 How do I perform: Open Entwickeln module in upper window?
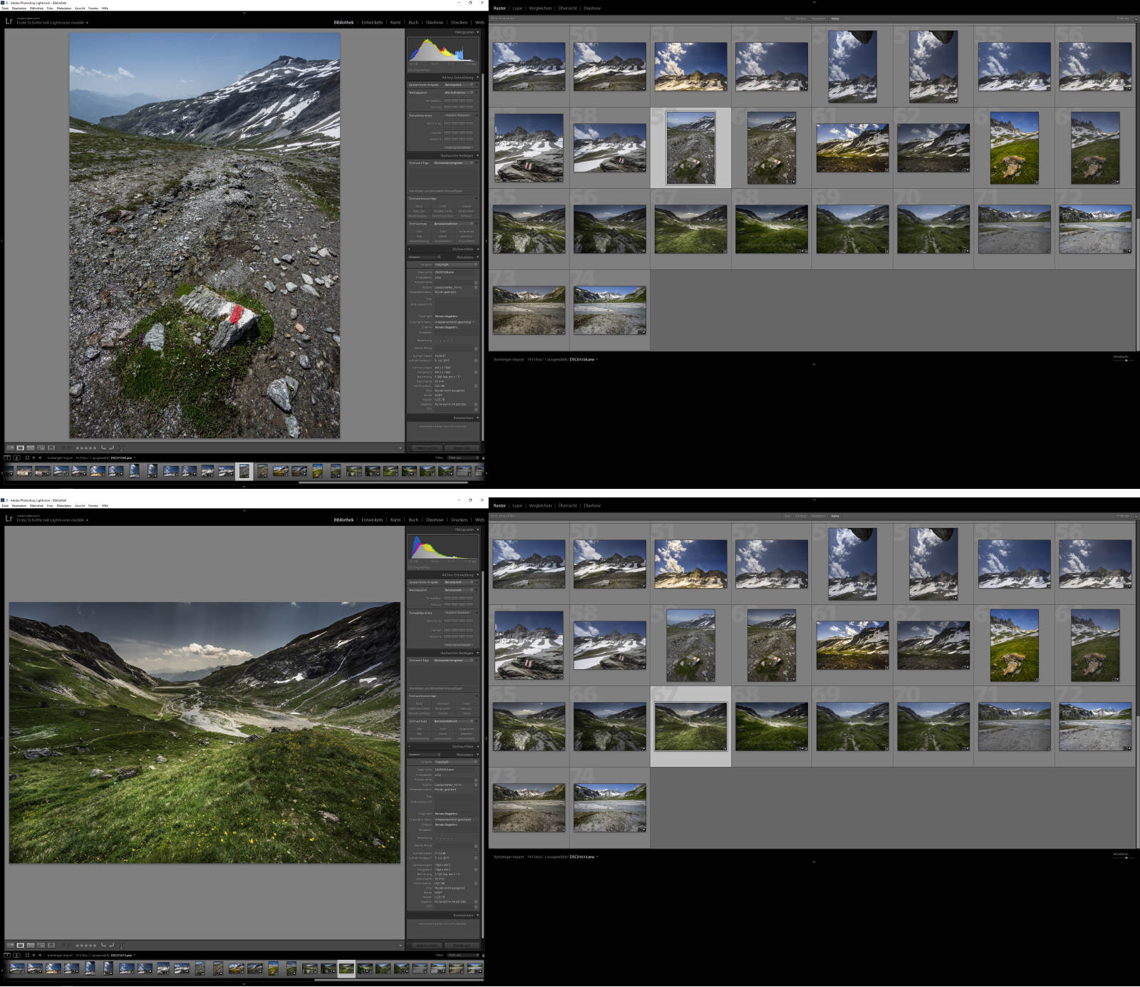[371, 22]
